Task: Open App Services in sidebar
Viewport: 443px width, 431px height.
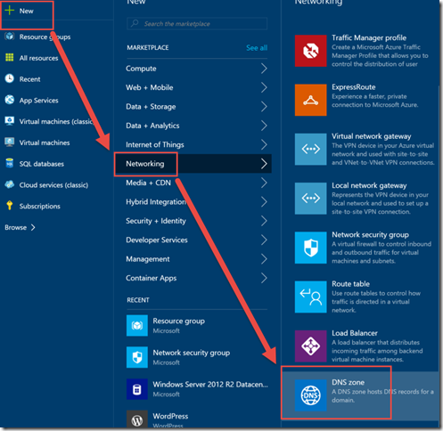Action: [x=39, y=101]
